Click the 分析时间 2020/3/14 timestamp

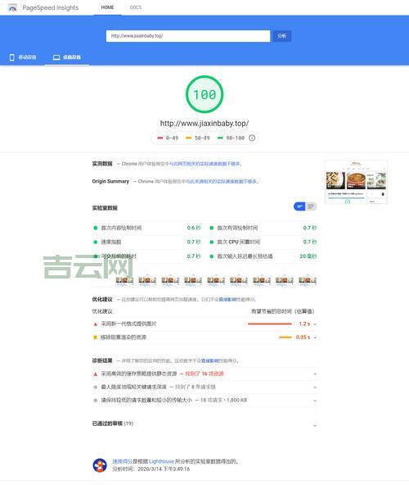151,469
